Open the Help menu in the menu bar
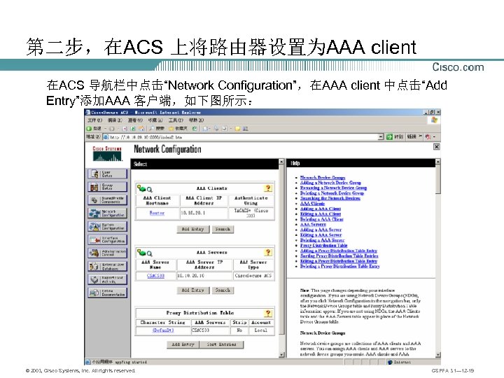 coord(196,120)
